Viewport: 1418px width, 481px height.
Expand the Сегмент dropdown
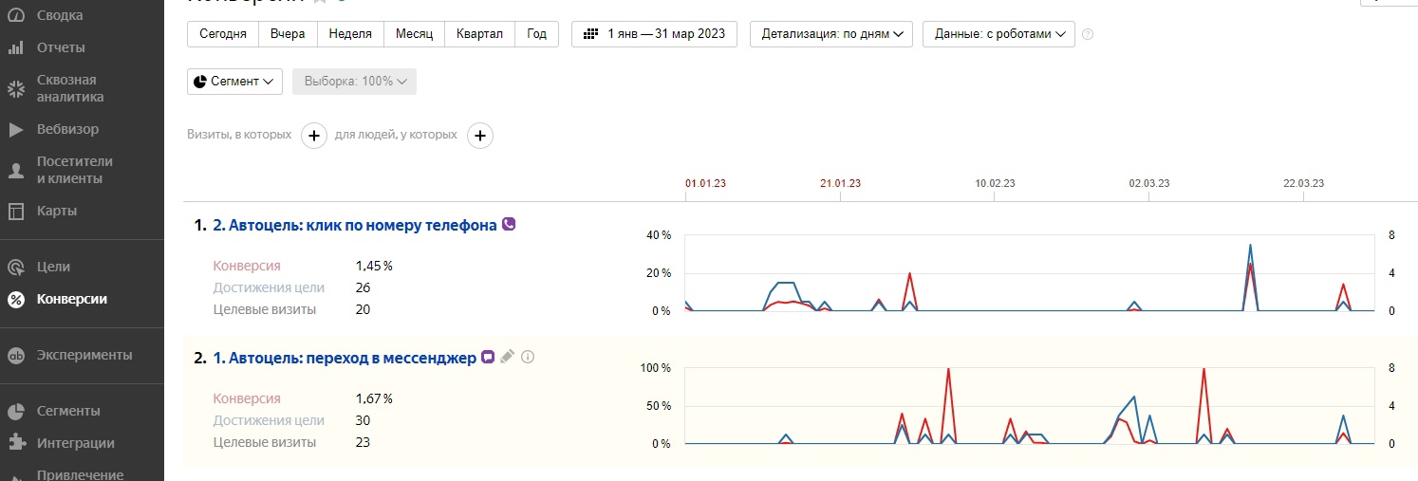[234, 82]
